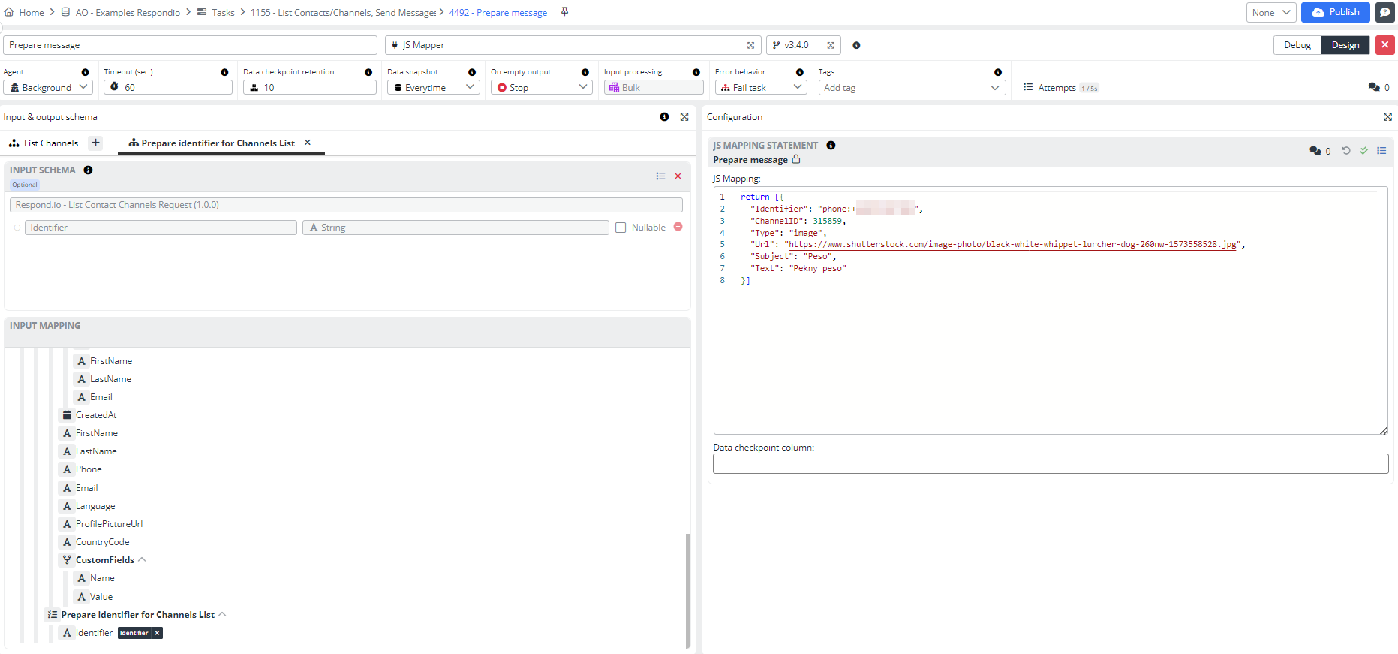1398x654 pixels.
Task: Click the green validate checkmark icon
Action: click(x=1363, y=151)
